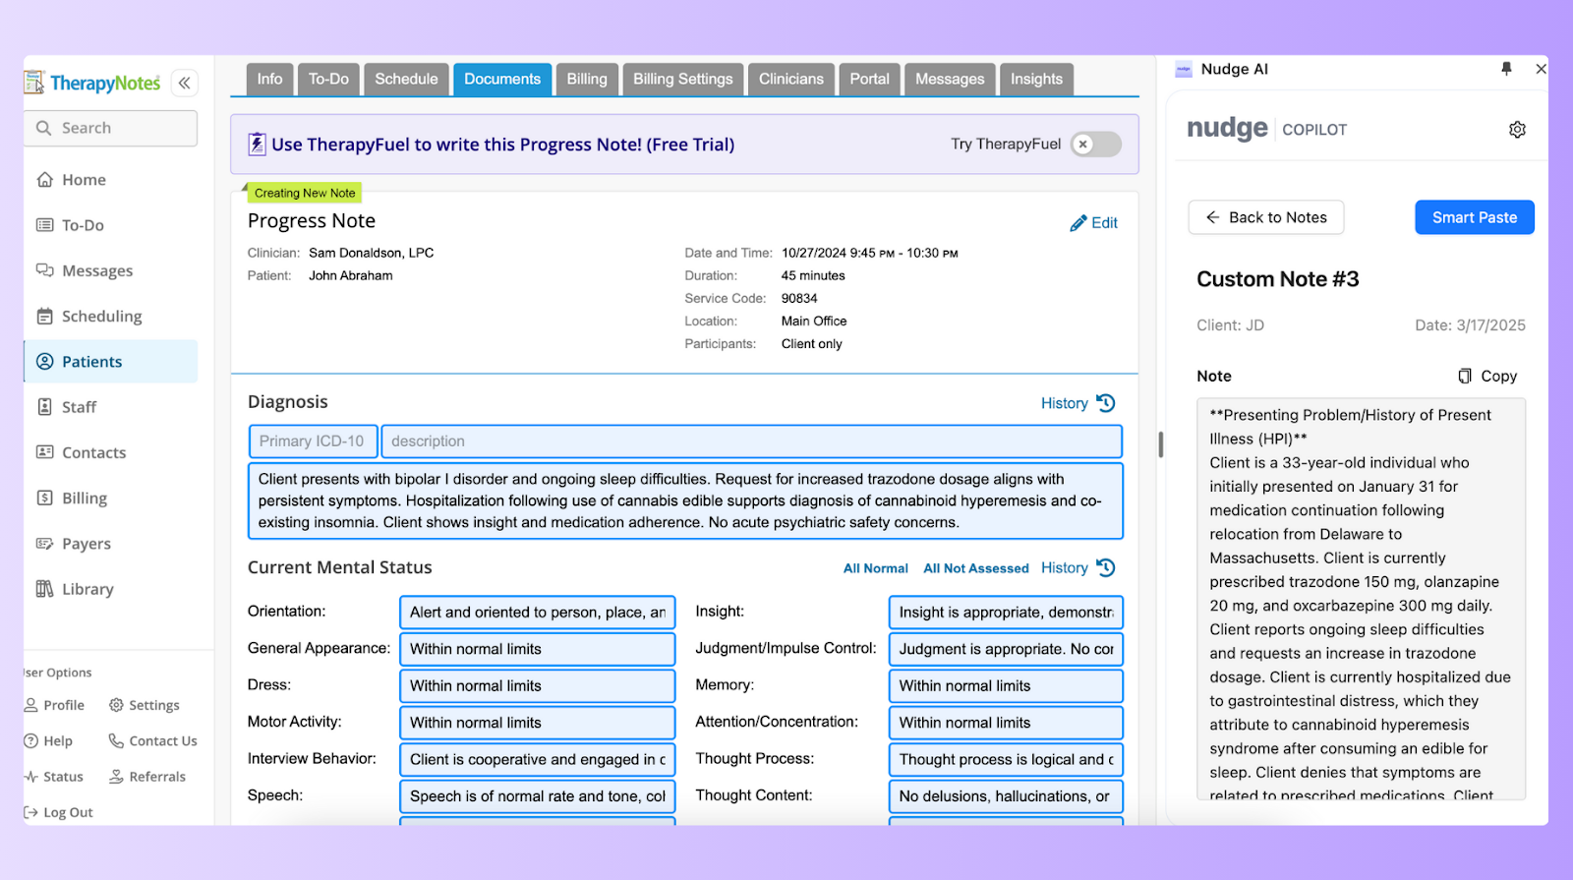
Task: Click the Current Mental Status History clock icon
Action: [x=1106, y=567]
